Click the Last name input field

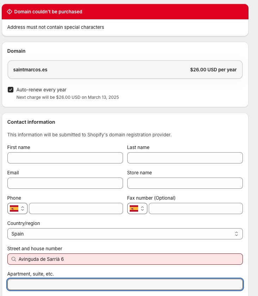coord(185,158)
